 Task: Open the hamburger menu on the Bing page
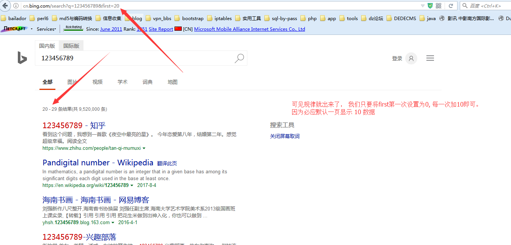click(x=430, y=58)
